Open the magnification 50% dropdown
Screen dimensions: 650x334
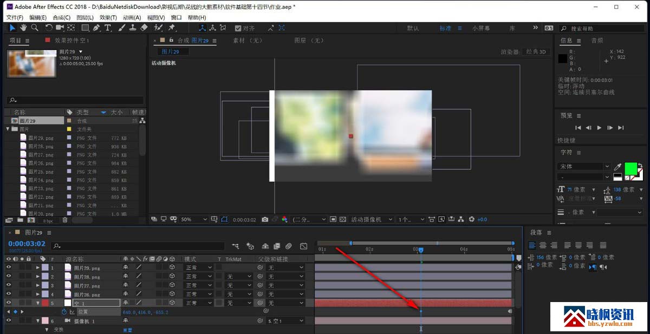[x=193, y=219]
